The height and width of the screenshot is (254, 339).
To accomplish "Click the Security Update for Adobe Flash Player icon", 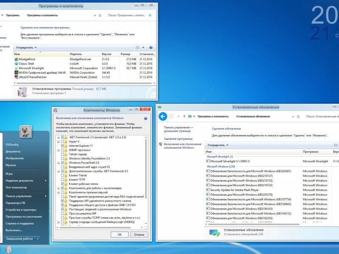I will click(208, 190).
